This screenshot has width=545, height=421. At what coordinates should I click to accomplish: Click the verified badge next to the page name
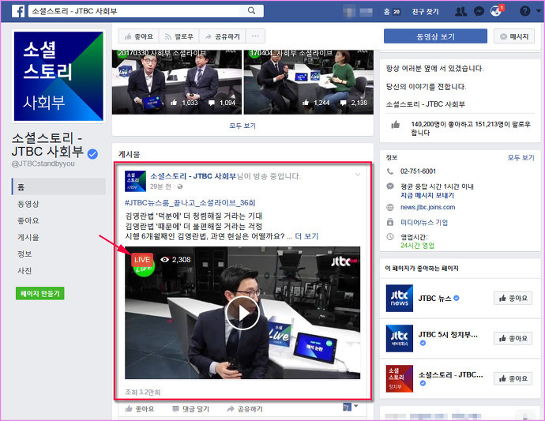(x=92, y=154)
